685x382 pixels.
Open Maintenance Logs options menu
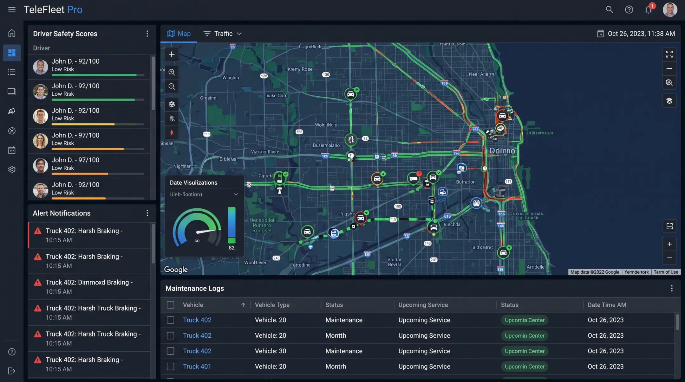pyautogui.click(x=672, y=288)
